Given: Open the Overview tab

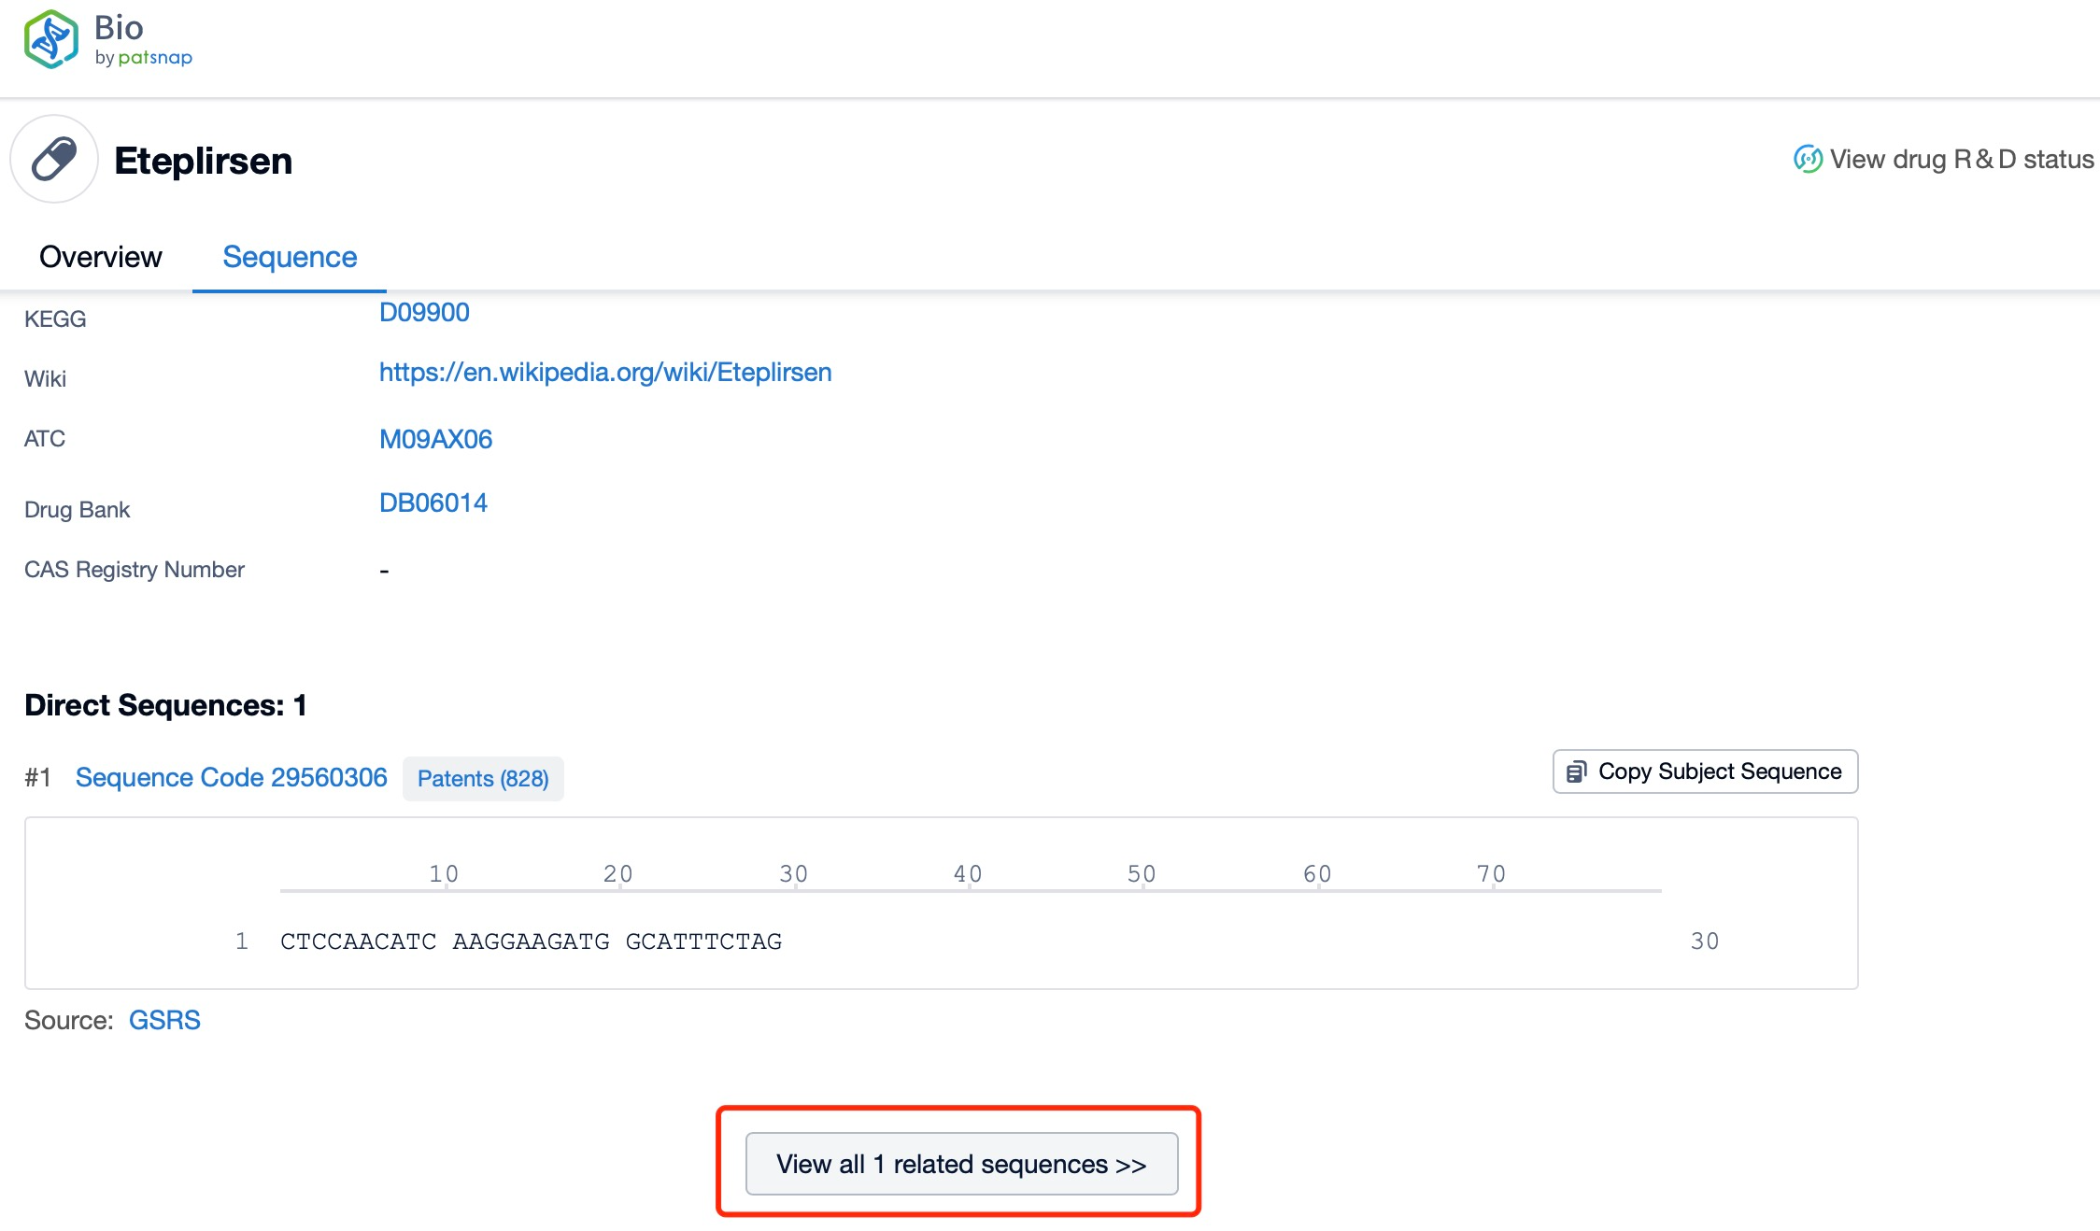Looking at the screenshot, I should (100, 257).
